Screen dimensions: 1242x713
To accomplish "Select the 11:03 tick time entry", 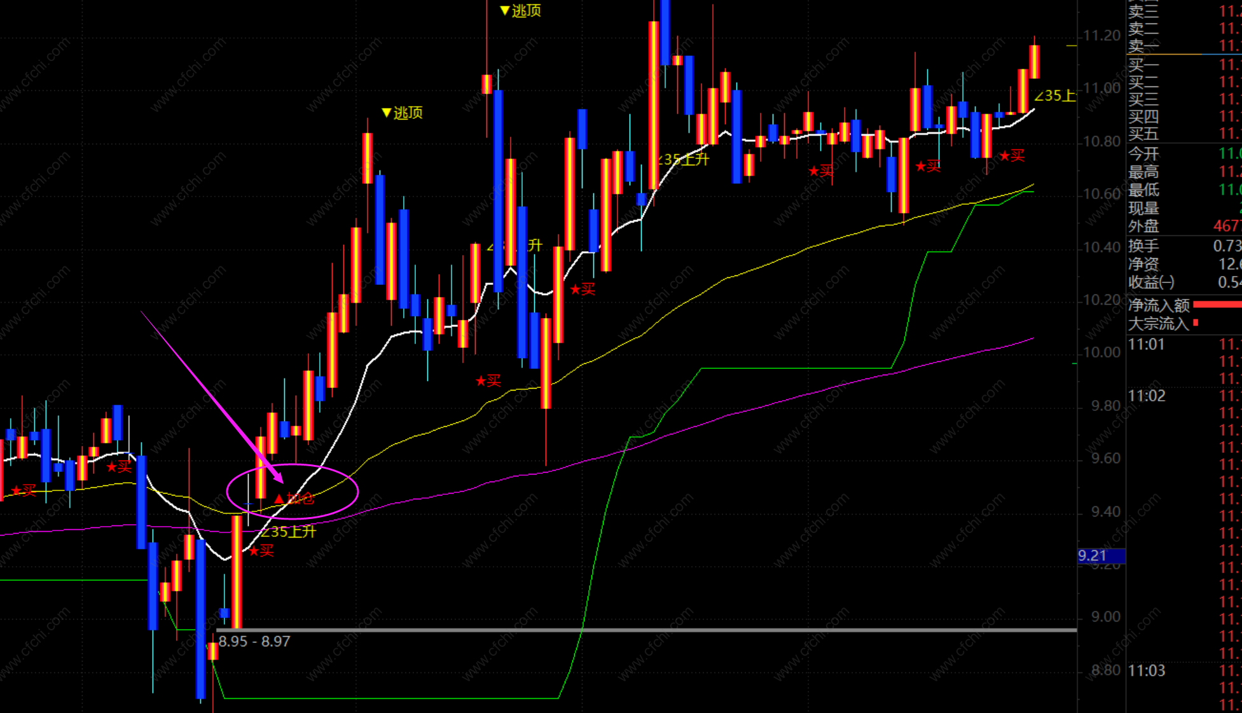I will coord(1147,670).
